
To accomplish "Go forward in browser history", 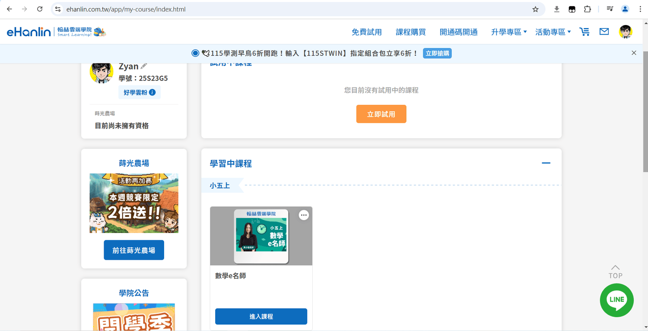I will point(24,9).
